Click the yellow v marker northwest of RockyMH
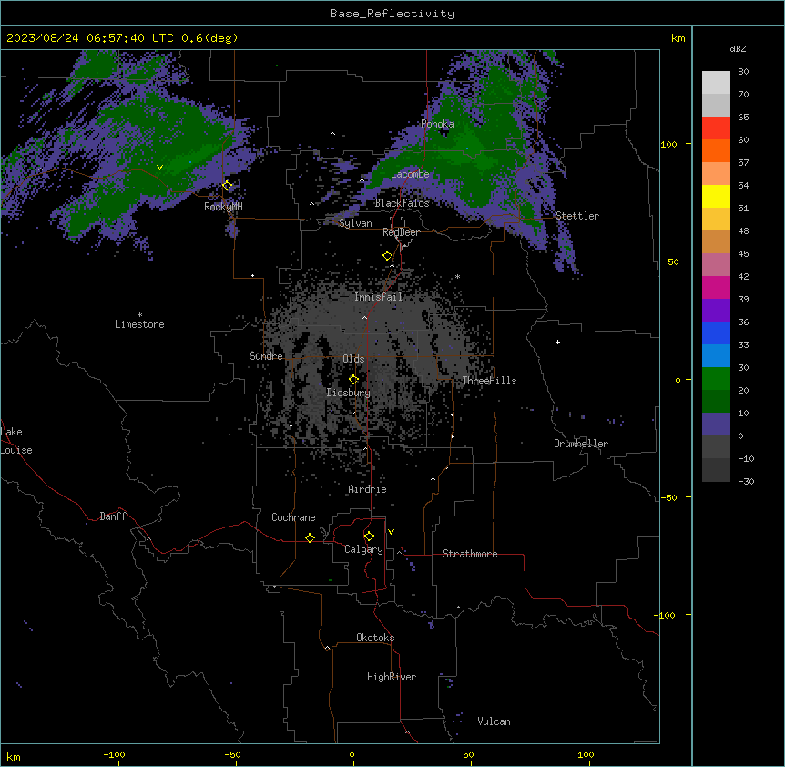This screenshot has height=767, width=785. [x=159, y=168]
